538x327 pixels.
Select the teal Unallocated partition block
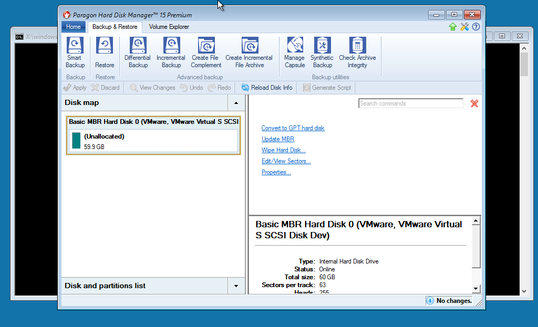76,141
